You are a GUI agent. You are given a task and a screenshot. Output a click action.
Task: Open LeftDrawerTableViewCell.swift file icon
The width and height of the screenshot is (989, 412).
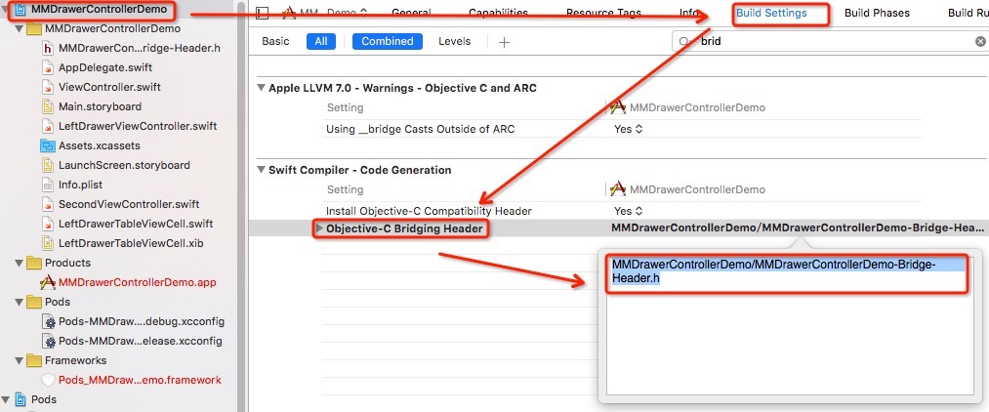coord(48,224)
